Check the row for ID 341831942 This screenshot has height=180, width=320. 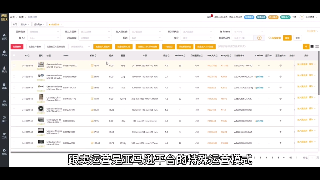click(14, 110)
